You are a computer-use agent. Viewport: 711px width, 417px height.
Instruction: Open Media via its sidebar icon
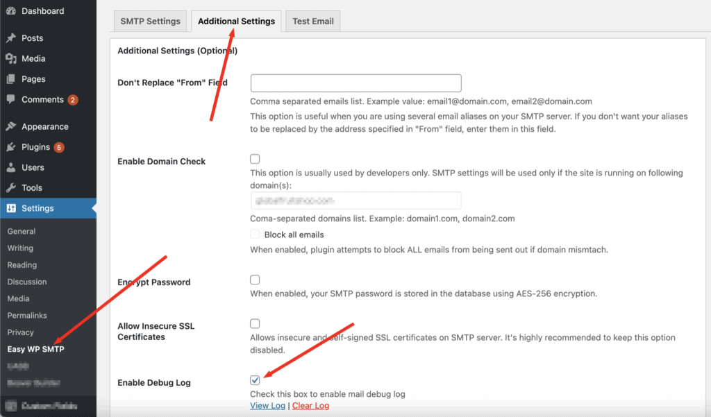tap(11, 59)
